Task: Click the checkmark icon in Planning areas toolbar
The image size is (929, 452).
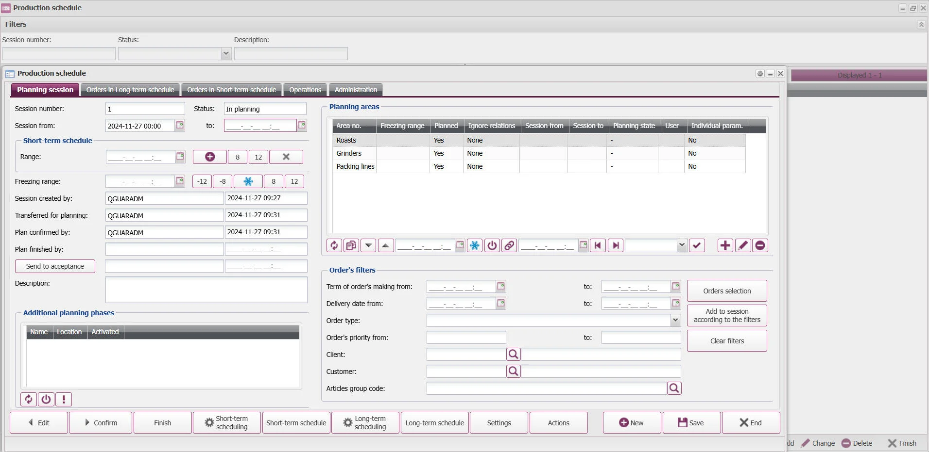Action: click(x=697, y=245)
